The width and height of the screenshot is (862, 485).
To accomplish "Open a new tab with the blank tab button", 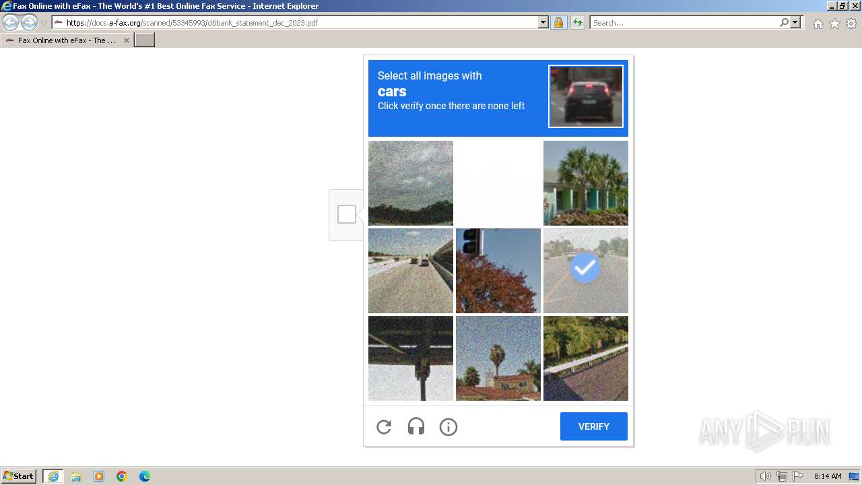I will pyautogui.click(x=145, y=40).
